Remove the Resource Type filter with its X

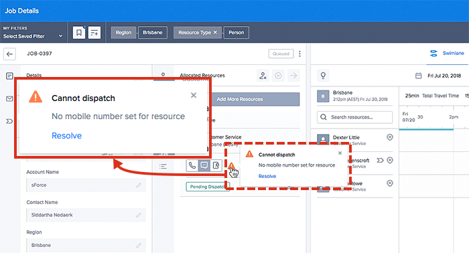click(x=215, y=32)
